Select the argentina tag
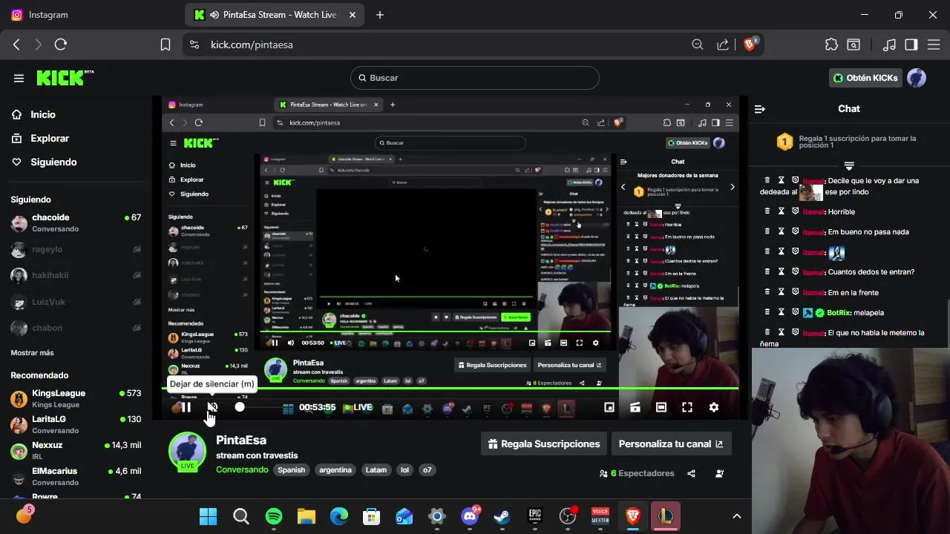This screenshot has height=534, width=950. pyautogui.click(x=335, y=470)
